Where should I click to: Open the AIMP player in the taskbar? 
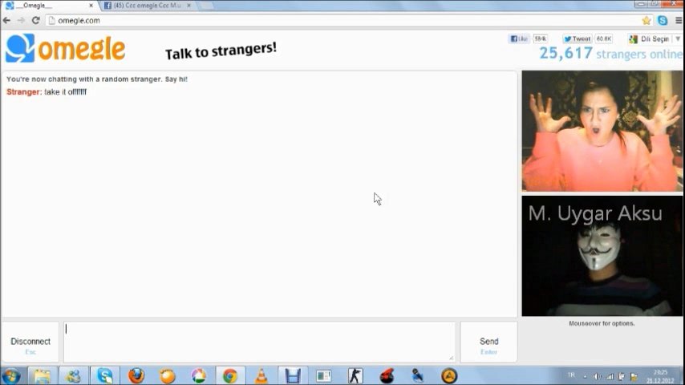[449, 376]
